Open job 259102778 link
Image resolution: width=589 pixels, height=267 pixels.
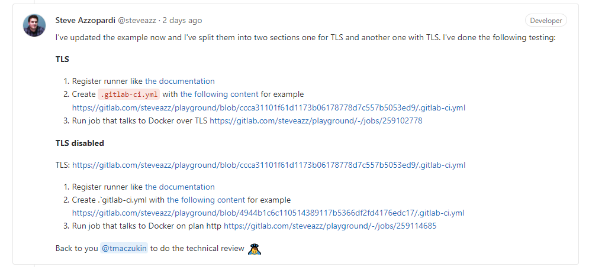(316, 121)
